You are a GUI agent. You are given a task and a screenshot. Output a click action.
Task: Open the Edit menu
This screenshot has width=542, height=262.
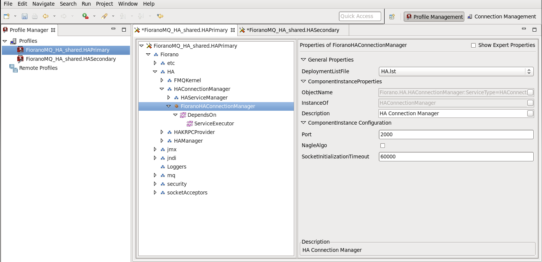coord(22,4)
